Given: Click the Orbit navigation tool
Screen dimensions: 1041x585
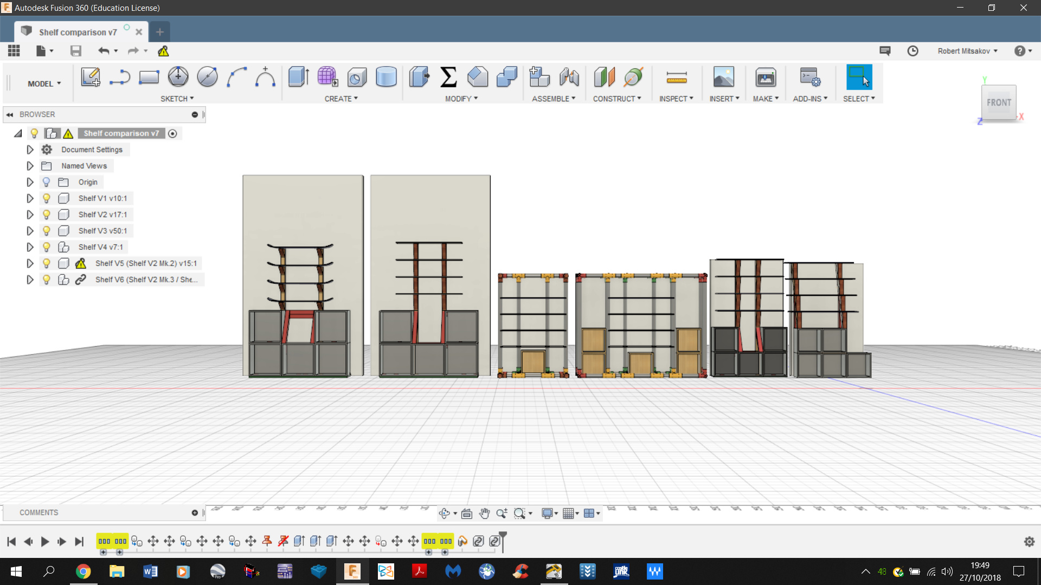Looking at the screenshot, I should click(x=445, y=513).
